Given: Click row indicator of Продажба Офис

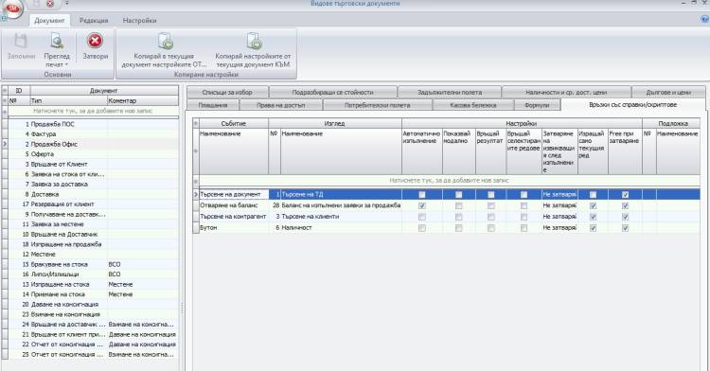Looking at the screenshot, I should point(5,144).
